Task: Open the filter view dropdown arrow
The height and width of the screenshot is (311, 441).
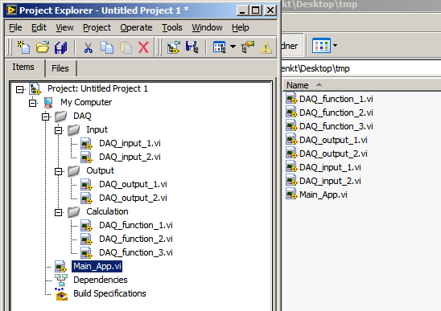Action: pos(233,47)
